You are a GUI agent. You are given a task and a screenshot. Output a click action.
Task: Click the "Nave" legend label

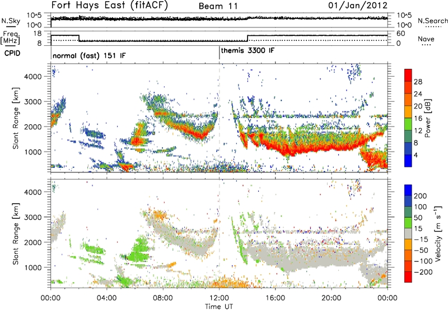[426, 39]
